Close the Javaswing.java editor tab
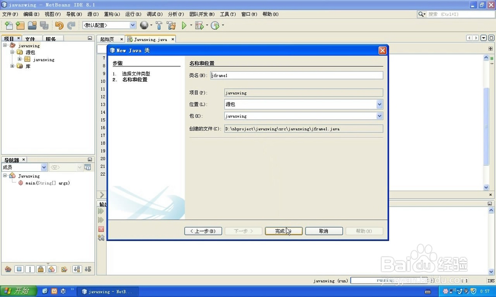 173,40
